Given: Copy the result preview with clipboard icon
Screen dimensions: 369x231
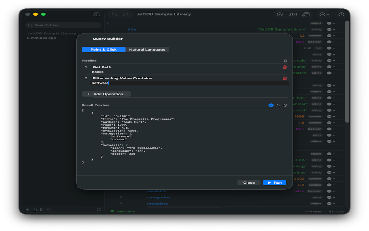Looking at the screenshot, I should click(285, 105).
